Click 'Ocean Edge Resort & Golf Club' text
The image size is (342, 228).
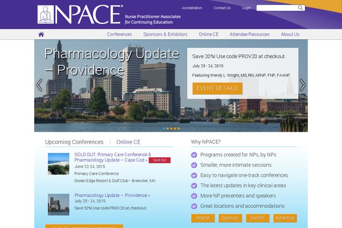click(115, 181)
